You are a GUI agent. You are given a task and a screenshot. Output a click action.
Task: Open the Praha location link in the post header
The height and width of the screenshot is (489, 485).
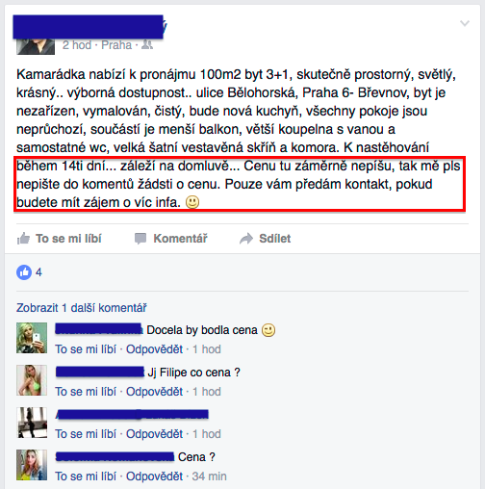(x=116, y=45)
